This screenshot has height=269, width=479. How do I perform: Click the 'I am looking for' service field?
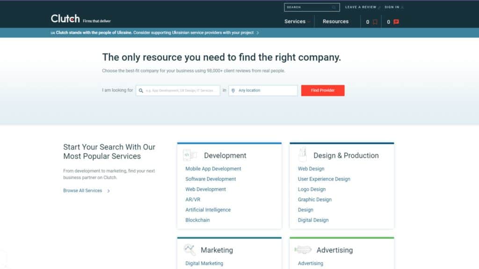click(x=178, y=91)
